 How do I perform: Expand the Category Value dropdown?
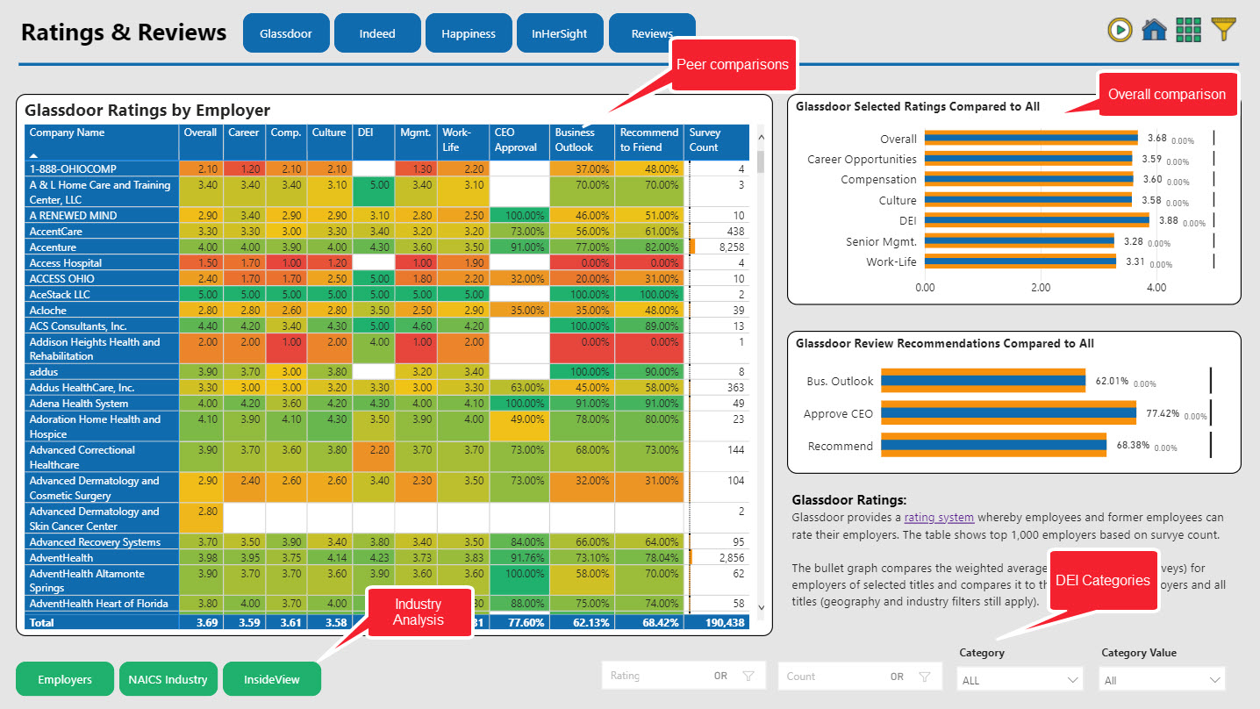coord(1161,679)
